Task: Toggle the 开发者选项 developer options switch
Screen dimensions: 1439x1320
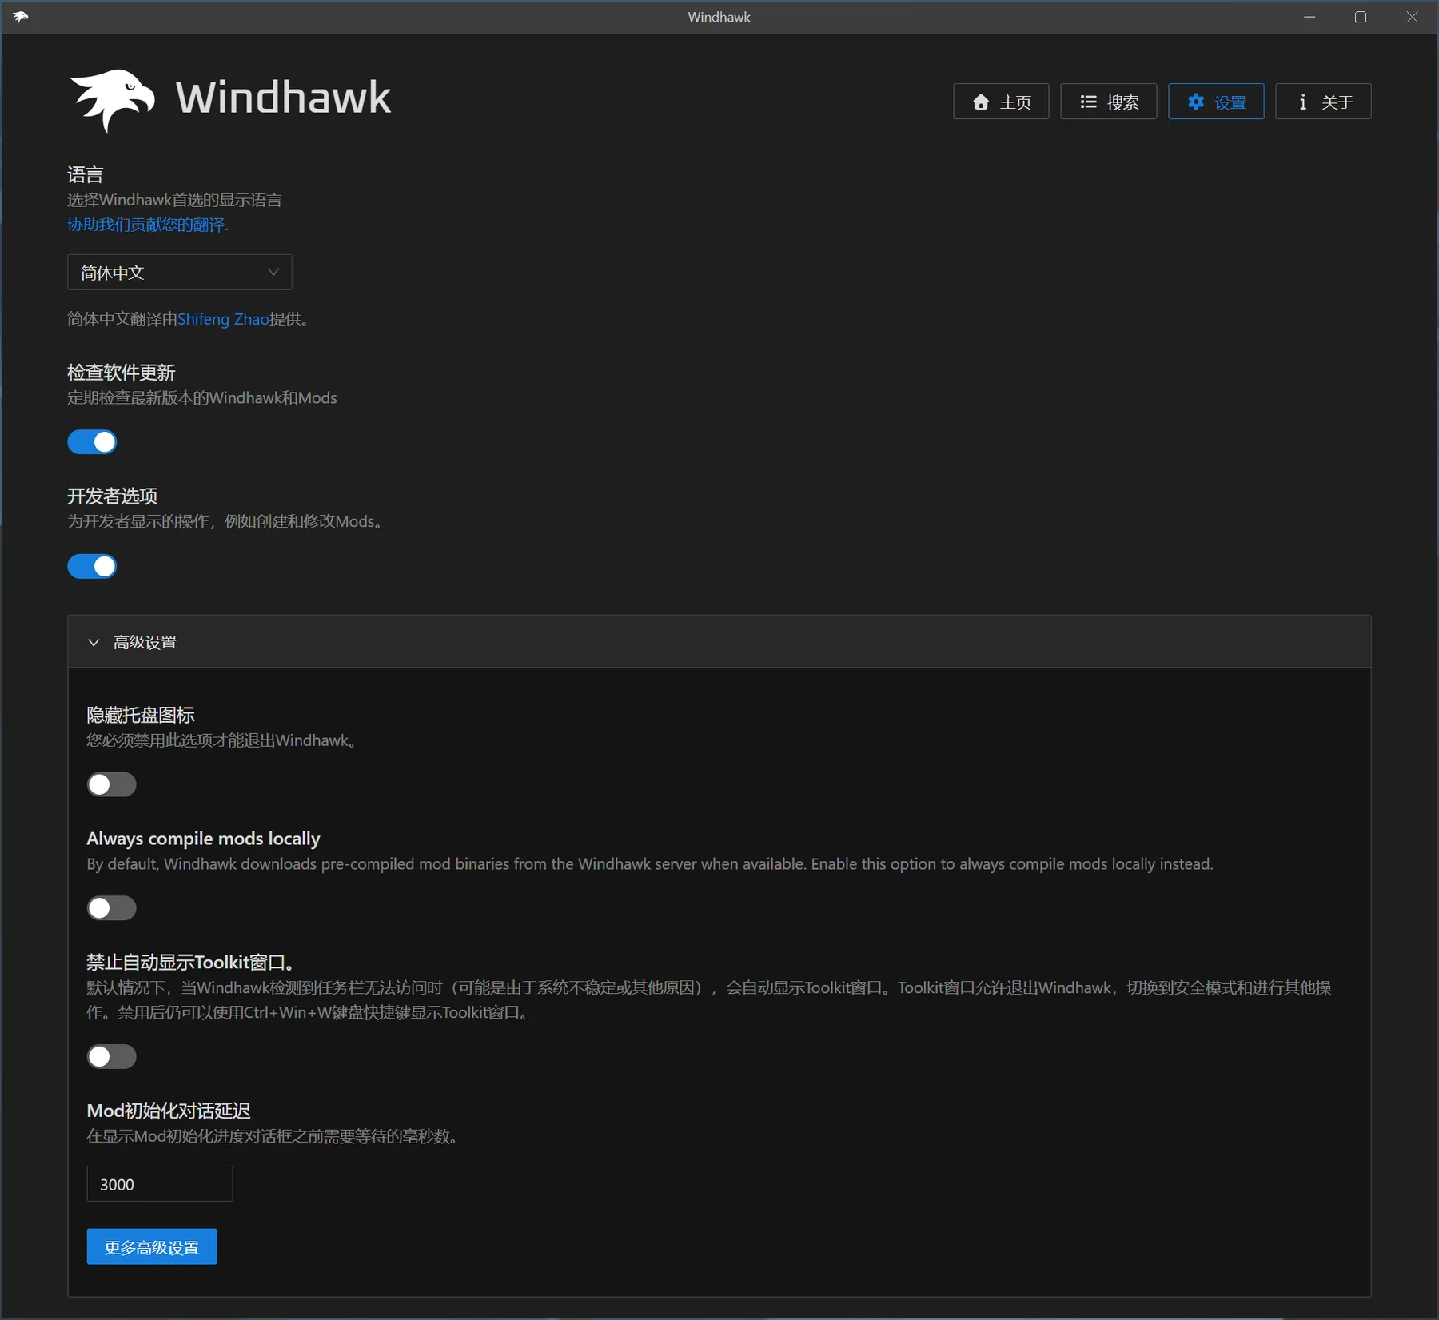Action: (92, 567)
